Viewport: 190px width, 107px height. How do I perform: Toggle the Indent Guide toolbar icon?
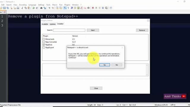point(72,8)
